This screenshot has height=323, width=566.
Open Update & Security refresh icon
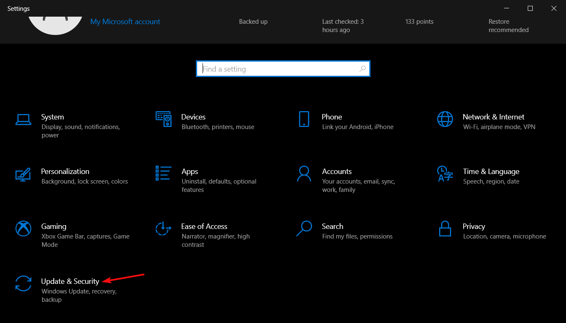click(x=24, y=284)
